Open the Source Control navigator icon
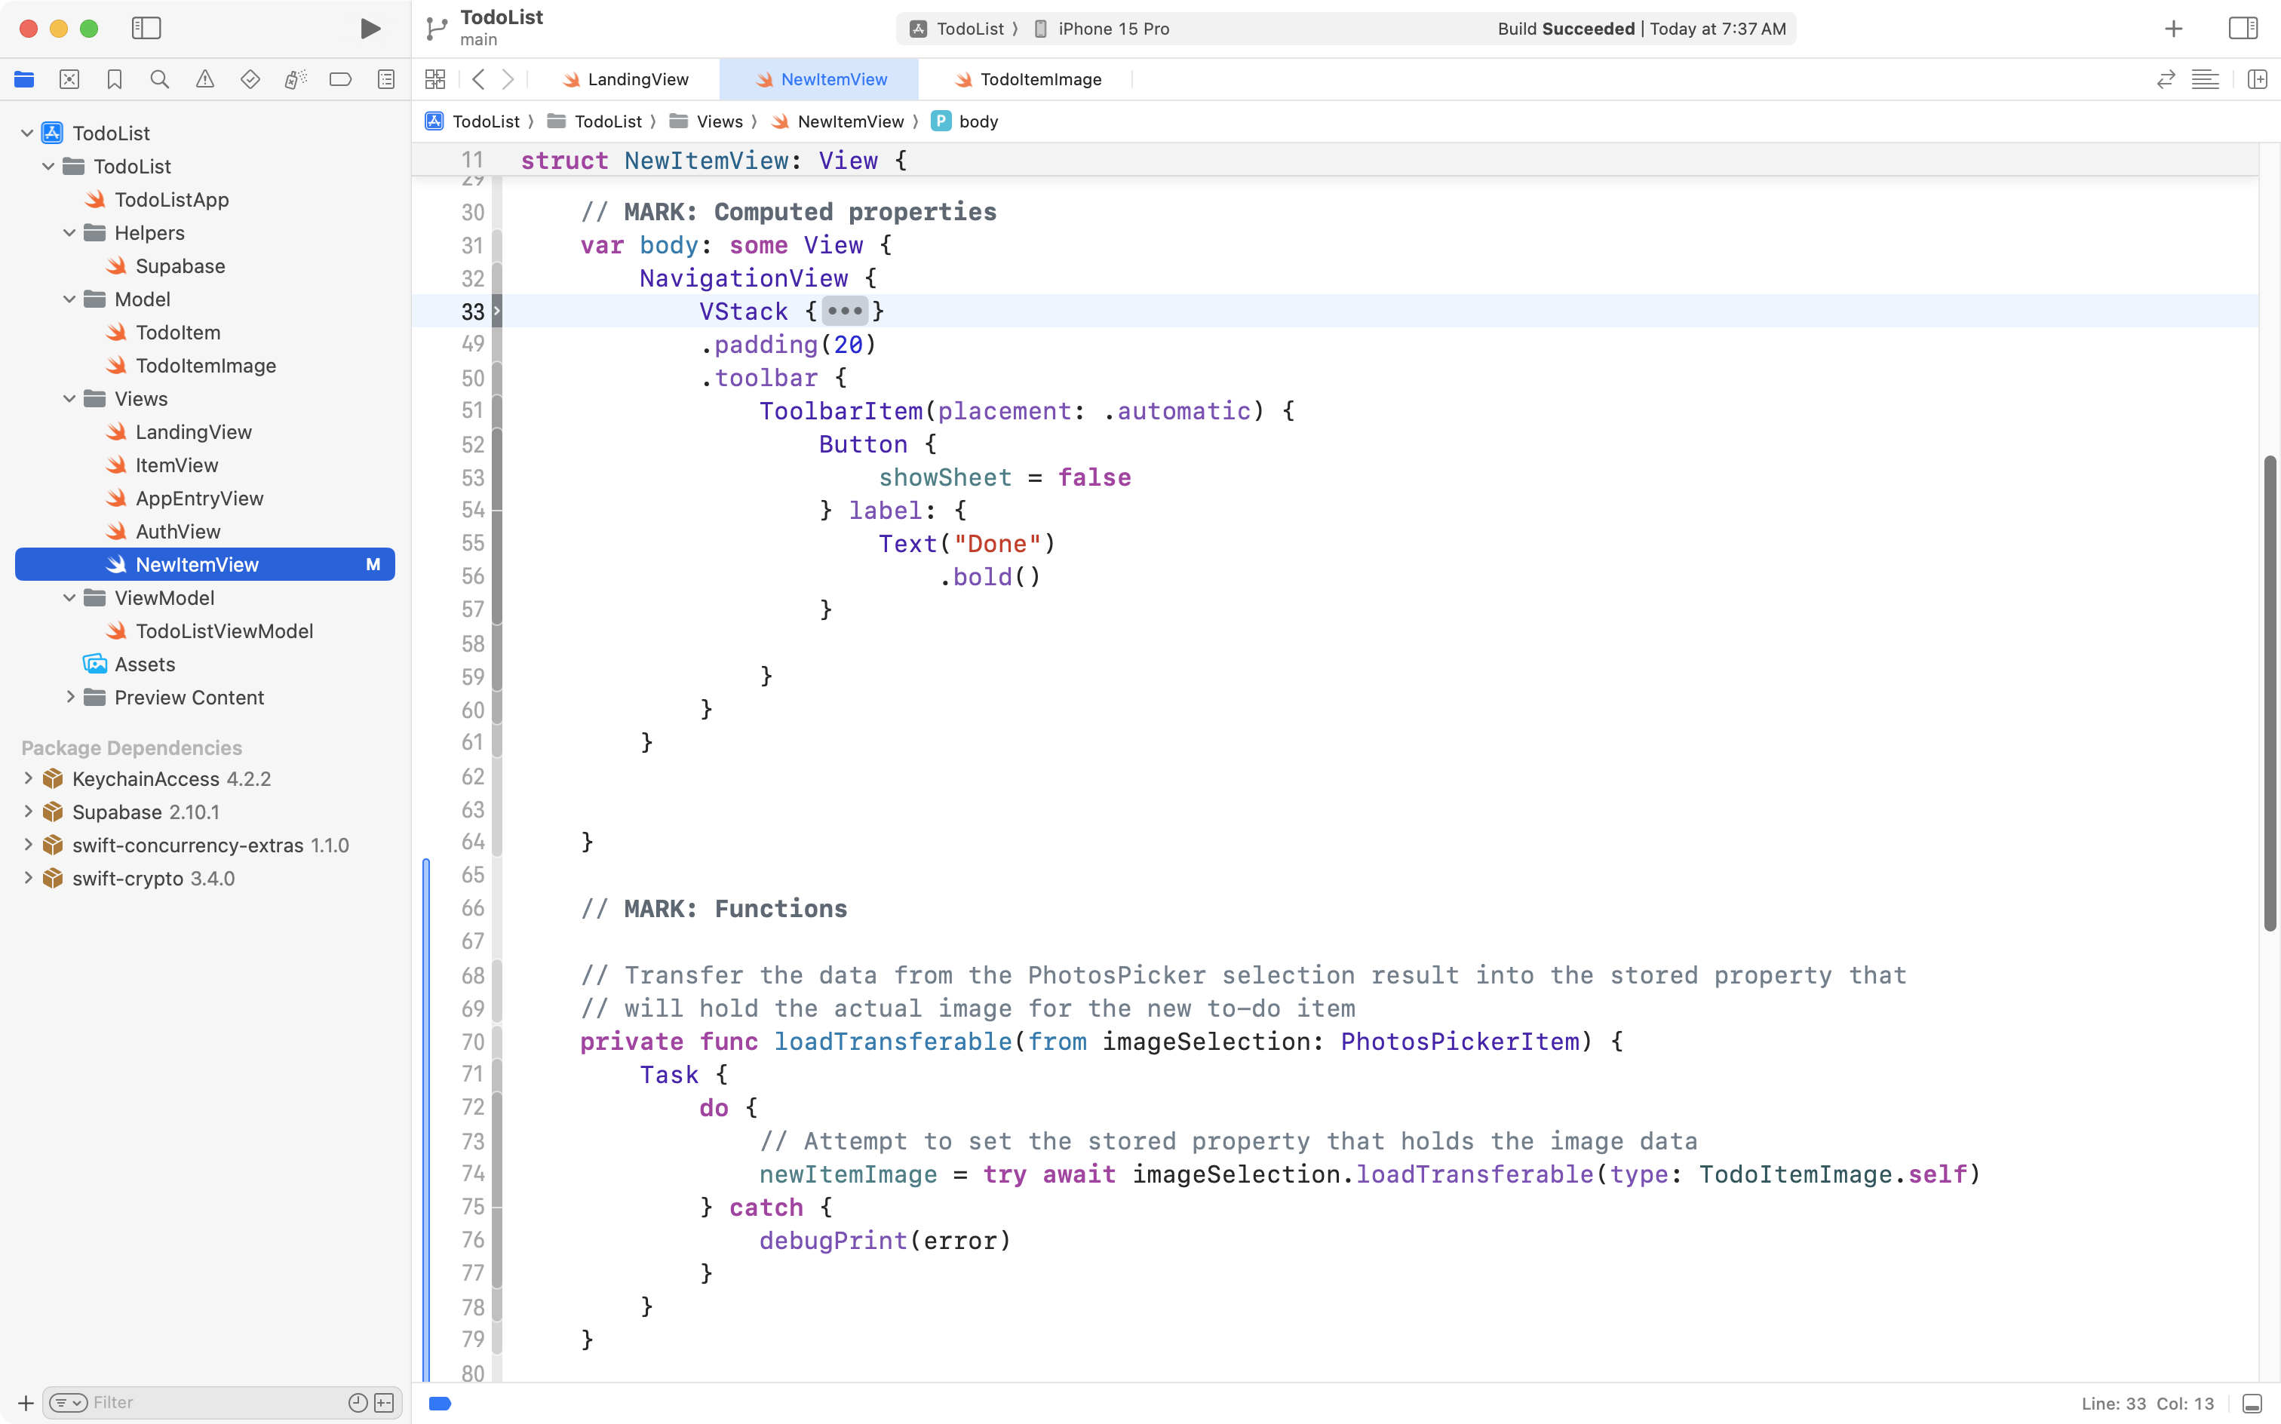 click(x=69, y=79)
